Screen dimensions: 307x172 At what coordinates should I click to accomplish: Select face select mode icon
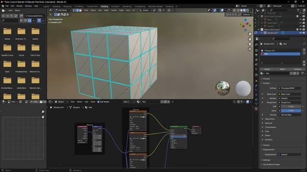80,11
